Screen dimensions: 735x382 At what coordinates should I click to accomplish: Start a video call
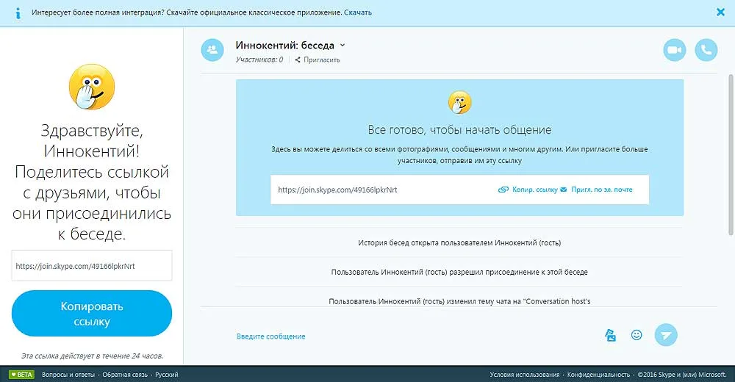(x=675, y=50)
